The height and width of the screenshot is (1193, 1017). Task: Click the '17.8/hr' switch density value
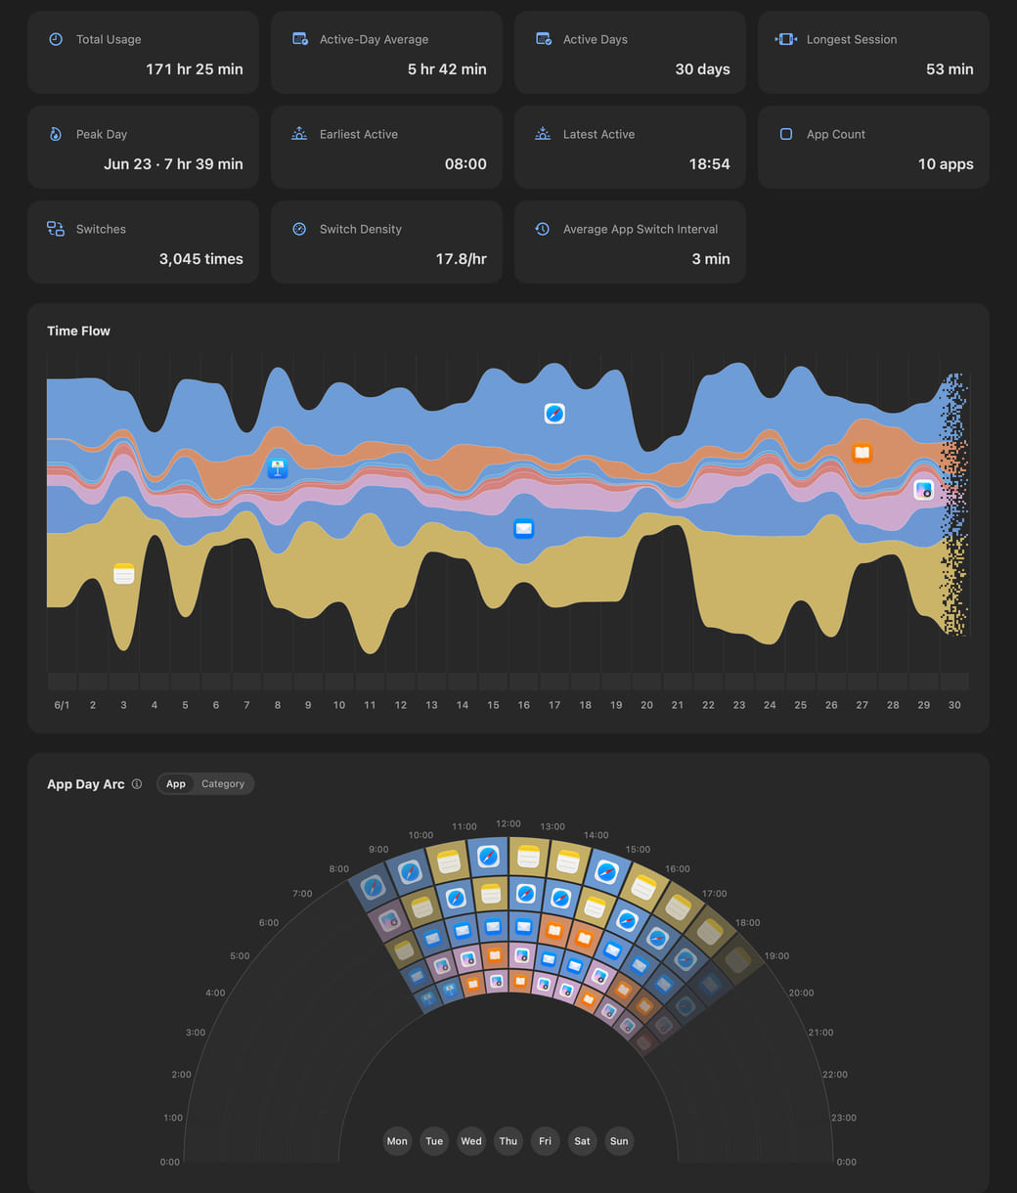pos(462,259)
